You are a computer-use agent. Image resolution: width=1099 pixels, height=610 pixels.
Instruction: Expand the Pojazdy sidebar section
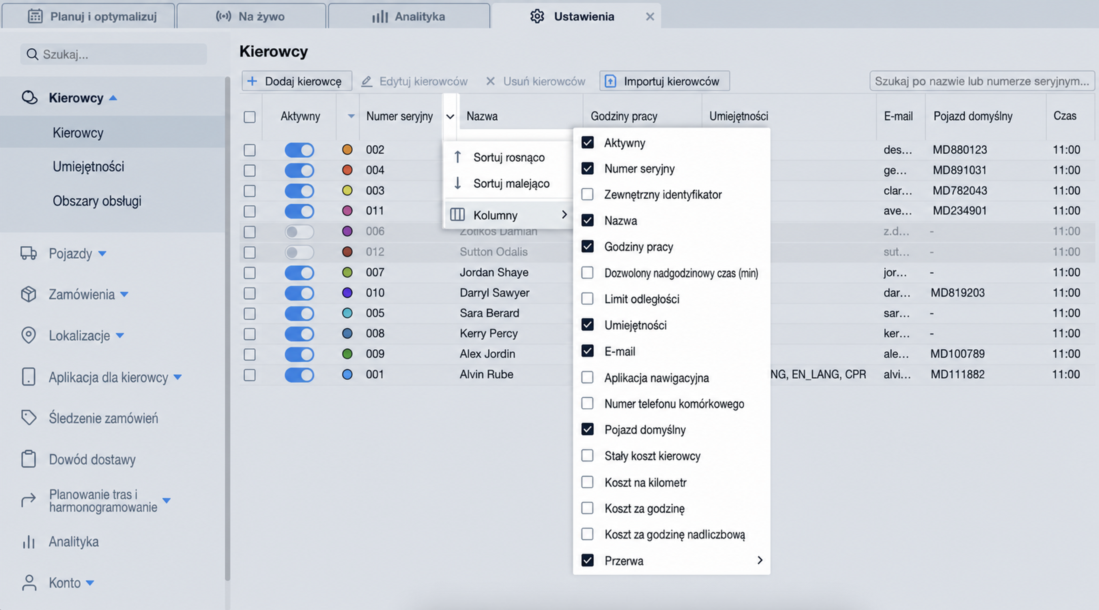(102, 254)
